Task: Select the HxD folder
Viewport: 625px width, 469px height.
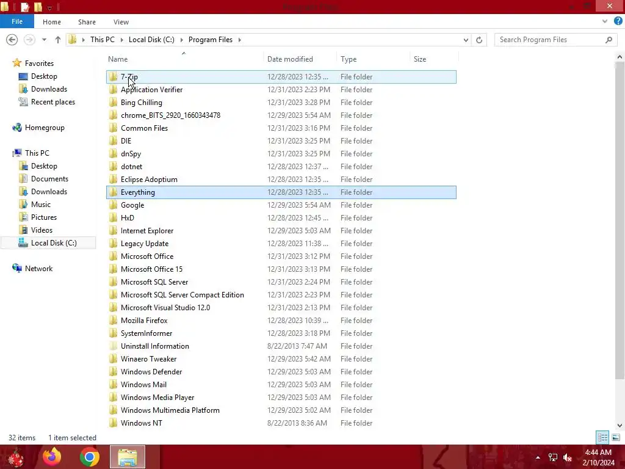Action: pos(128,218)
